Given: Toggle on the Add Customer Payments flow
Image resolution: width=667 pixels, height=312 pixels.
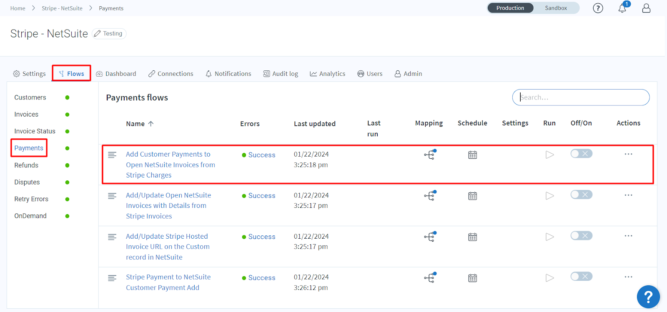Looking at the screenshot, I should point(582,154).
